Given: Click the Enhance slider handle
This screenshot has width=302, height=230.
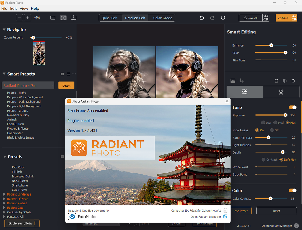Looking at the screenshot, I should [271, 45].
